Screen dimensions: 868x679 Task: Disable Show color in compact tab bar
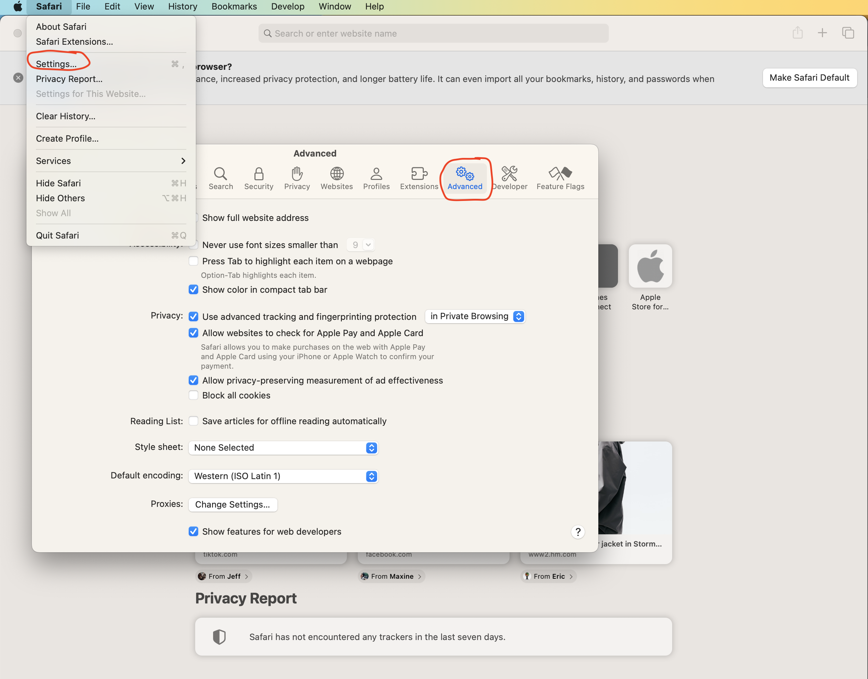193,289
